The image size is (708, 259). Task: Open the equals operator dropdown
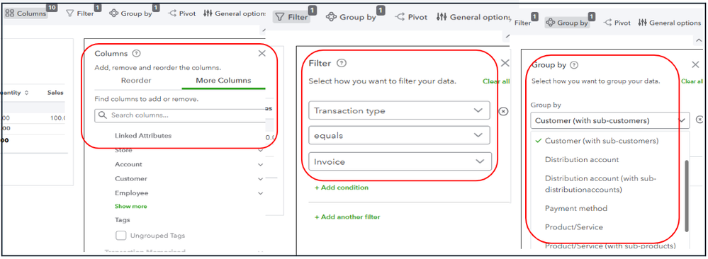tap(399, 135)
